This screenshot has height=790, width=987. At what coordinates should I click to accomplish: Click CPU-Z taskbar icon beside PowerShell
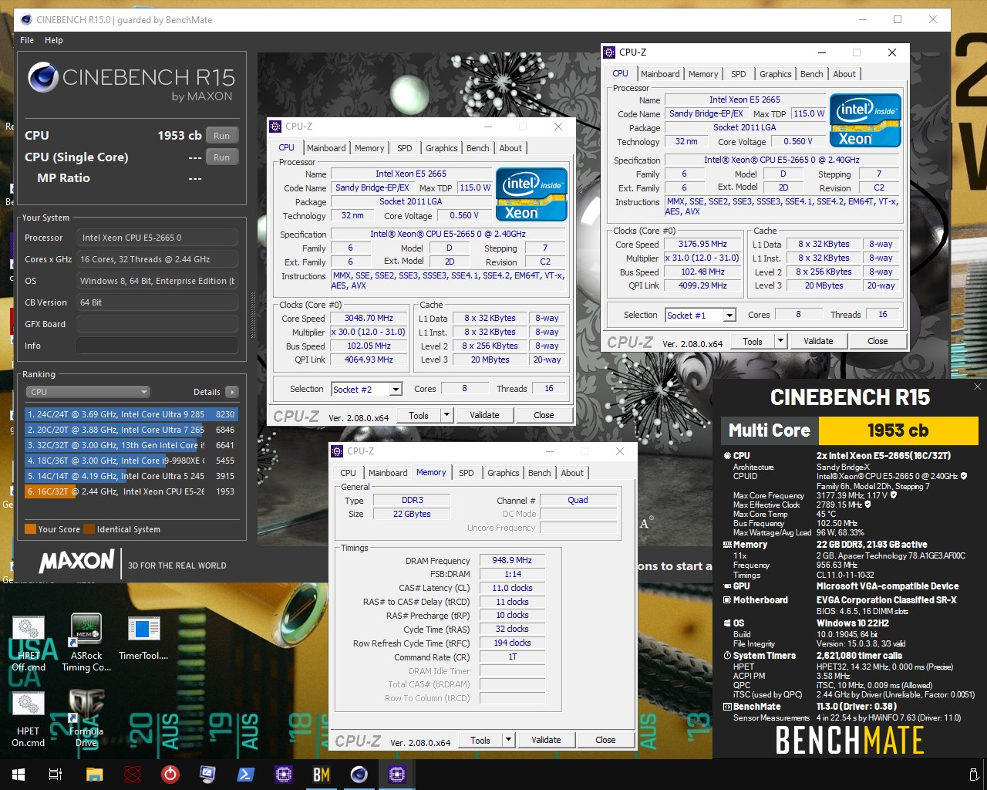(283, 775)
